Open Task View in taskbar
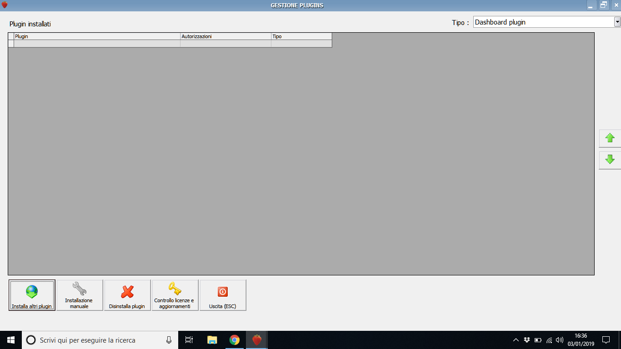621x349 pixels. (189, 340)
